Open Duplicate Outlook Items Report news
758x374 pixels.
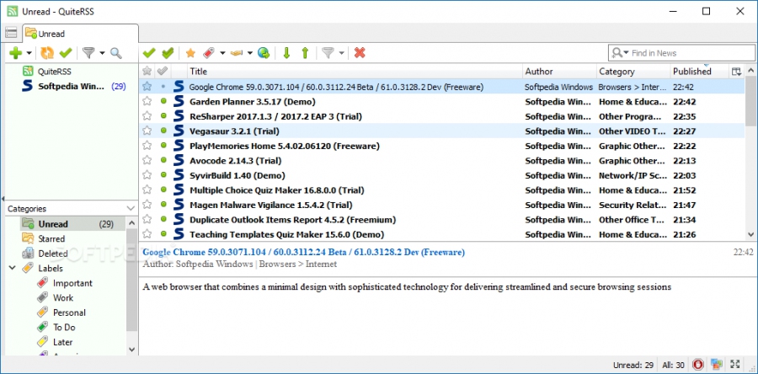pos(292,220)
